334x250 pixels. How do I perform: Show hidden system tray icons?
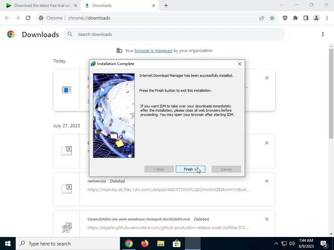coord(276,243)
